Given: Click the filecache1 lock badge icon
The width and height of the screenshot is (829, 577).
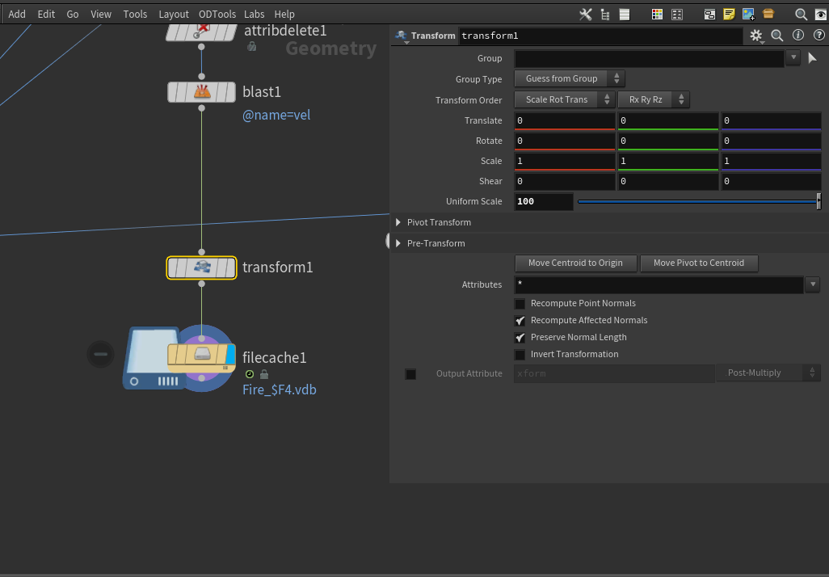Looking at the screenshot, I should coord(264,374).
